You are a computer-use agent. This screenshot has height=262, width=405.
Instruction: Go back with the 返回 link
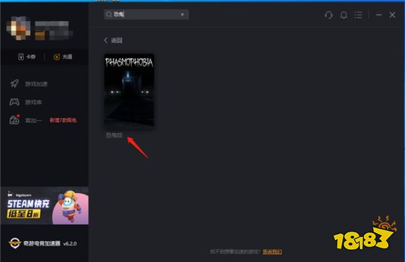tap(113, 41)
